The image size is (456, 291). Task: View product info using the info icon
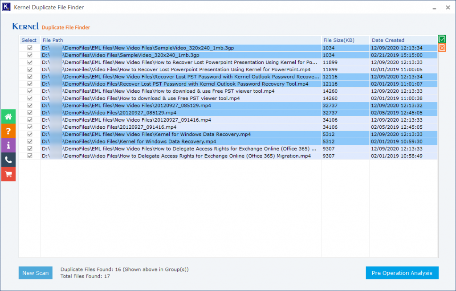[8, 145]
